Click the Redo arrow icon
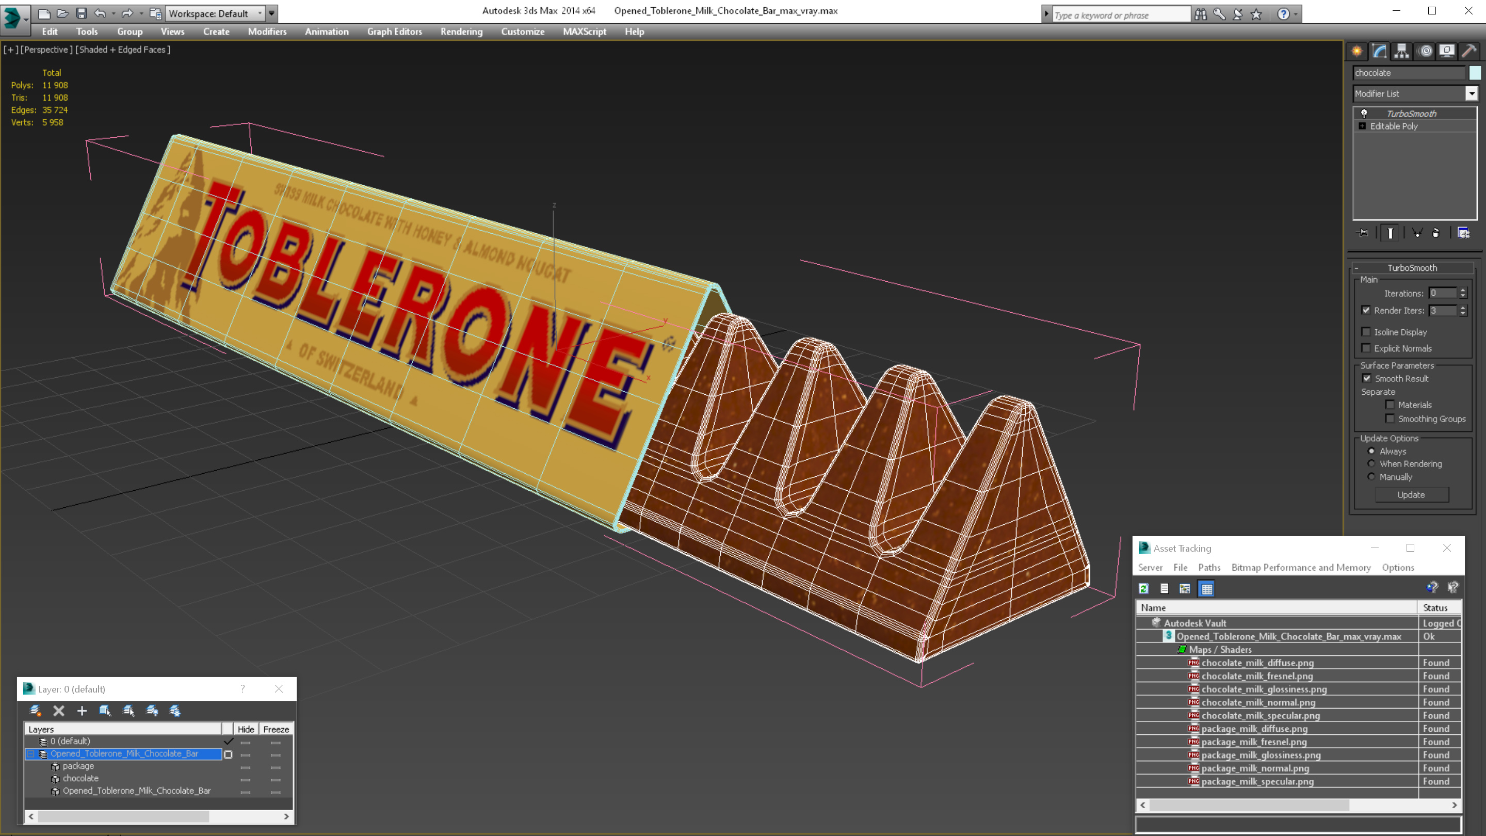The width and height of the screenshot is (1486, 836). (x=127, y=13)
